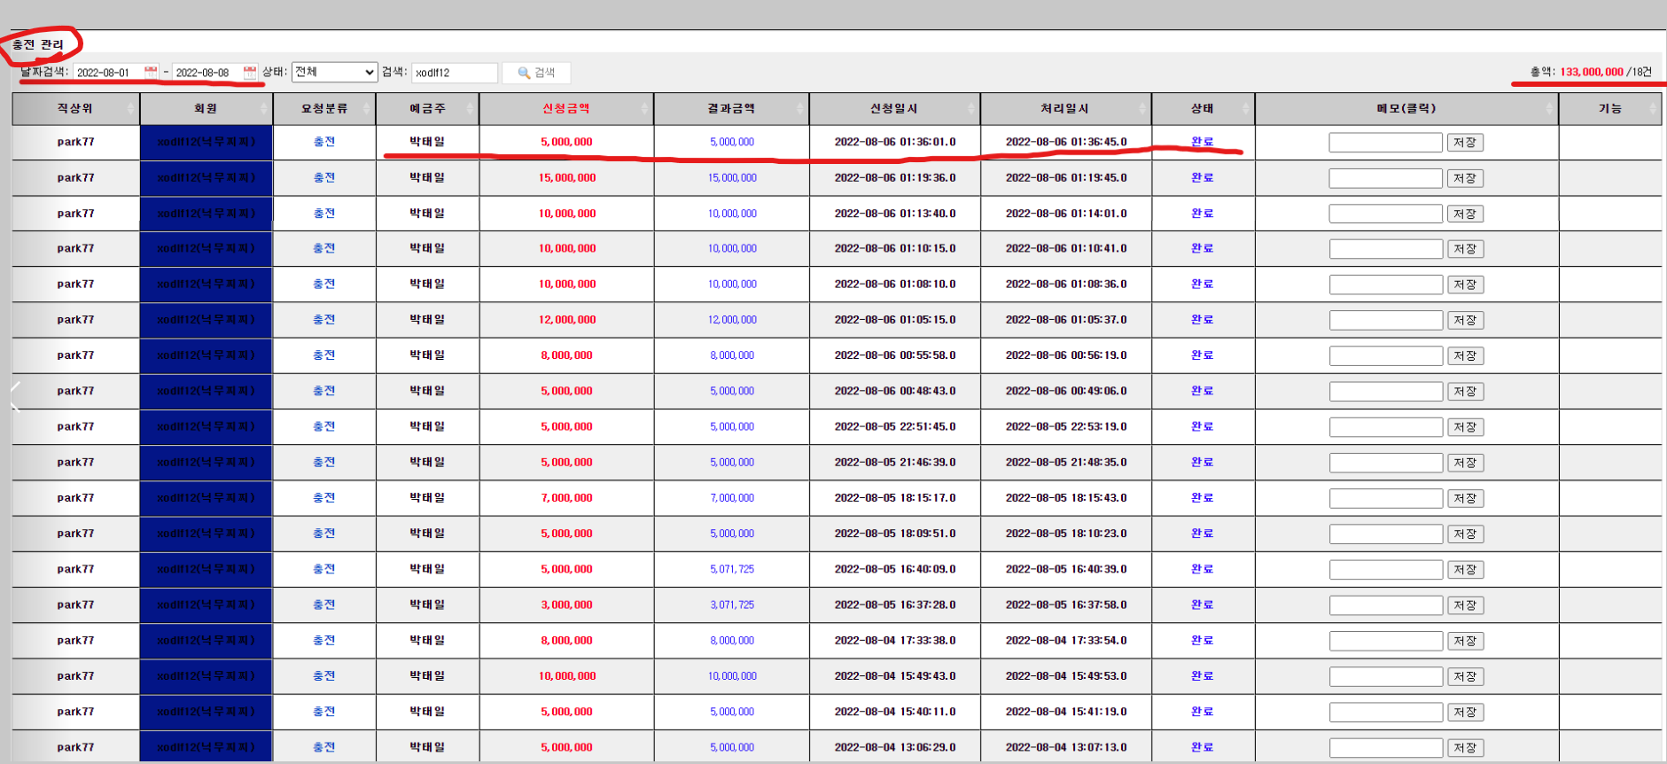Save memo for the 17:33:38.0 request row
Screen dimensions: 1667x764
pos(1465,641)
